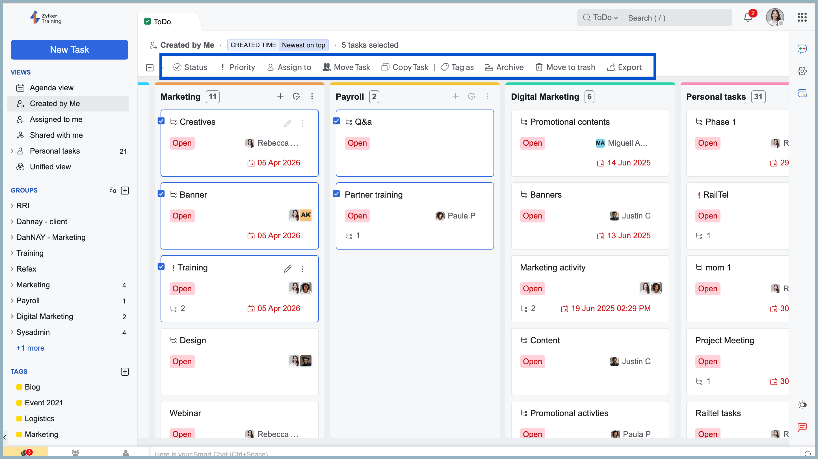Show +1 more groups
The width and height of the screenshot is (818, 459).
(x=31, y=348)
